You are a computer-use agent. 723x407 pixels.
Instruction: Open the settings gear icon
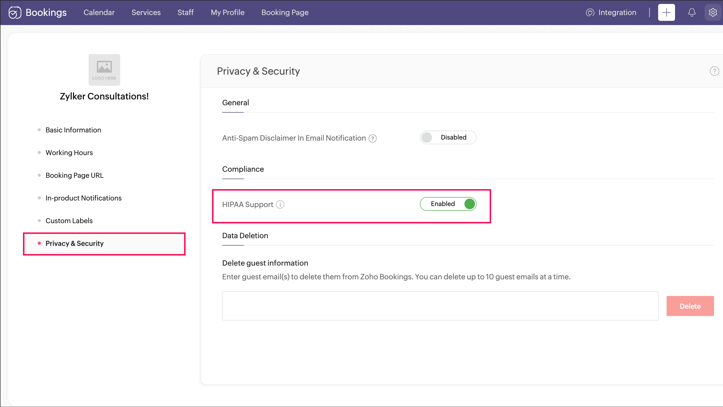713,12
